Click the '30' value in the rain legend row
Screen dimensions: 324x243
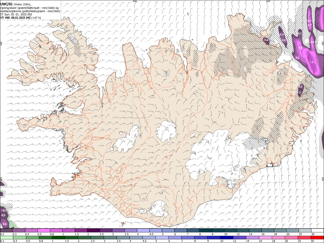[312, 241]
